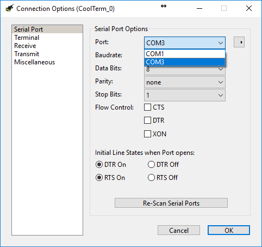Collapse the Port combo box

[185, 43]
